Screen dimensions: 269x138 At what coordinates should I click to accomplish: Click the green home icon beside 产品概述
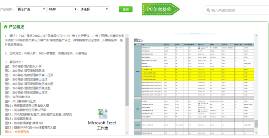point(5,27)
